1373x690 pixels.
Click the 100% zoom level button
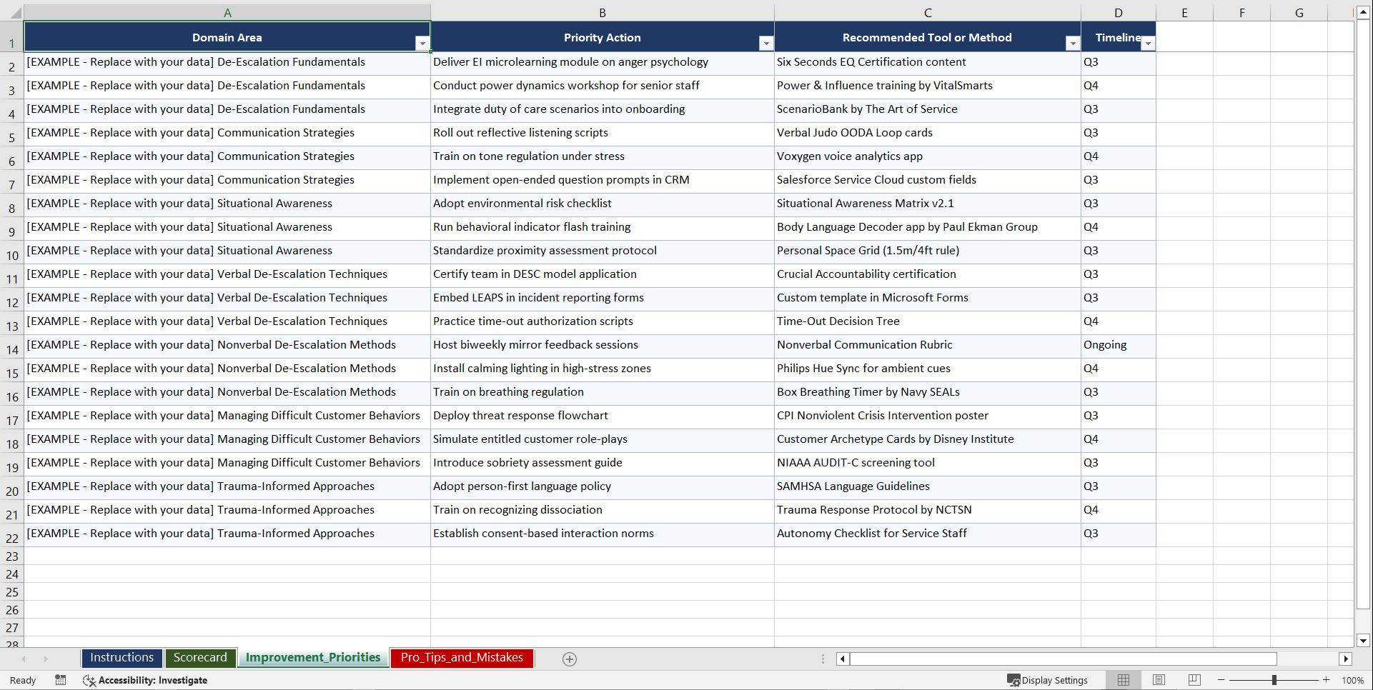point(1353,680)
